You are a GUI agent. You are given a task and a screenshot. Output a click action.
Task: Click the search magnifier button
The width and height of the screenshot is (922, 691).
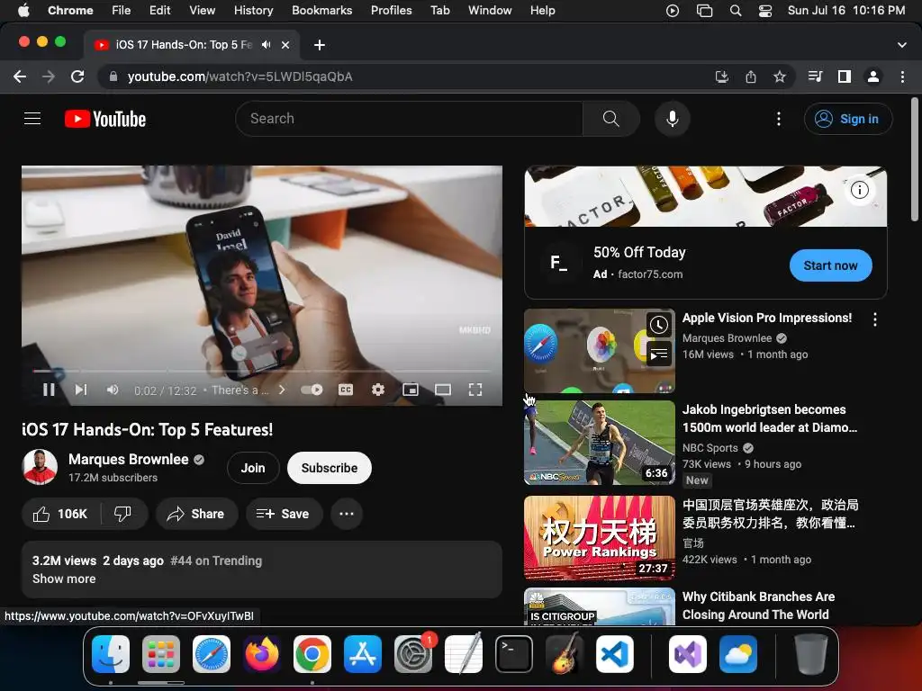[611, 119]
